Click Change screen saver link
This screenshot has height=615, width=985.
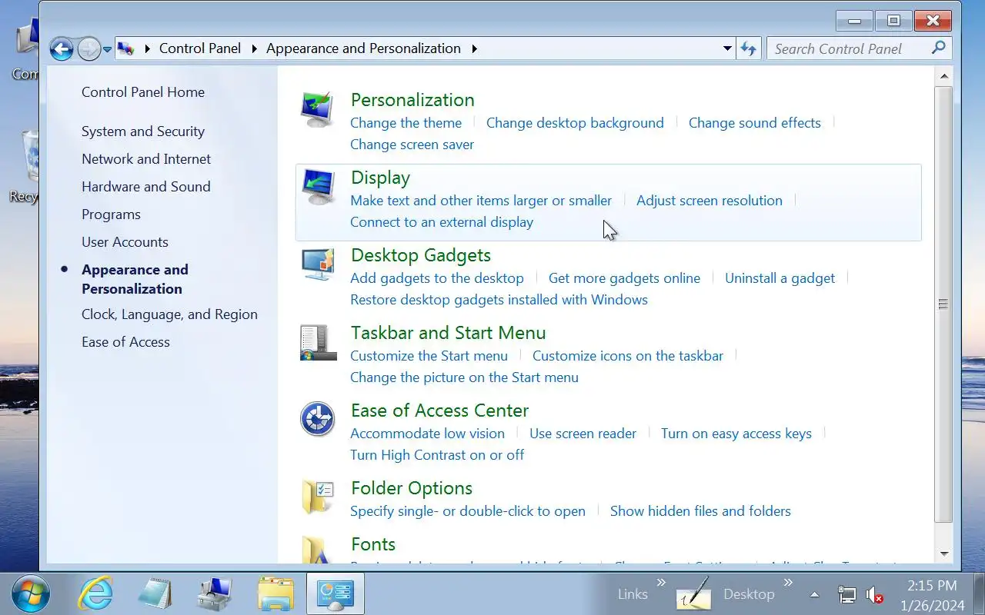412,145
